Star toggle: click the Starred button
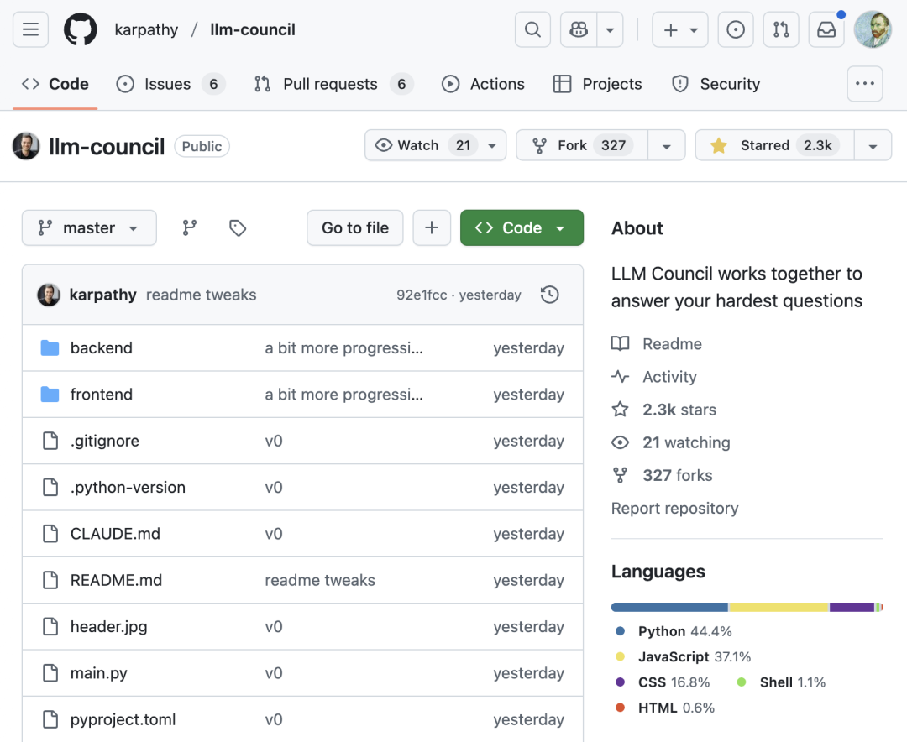The height and width of the screenshot is (742, 907). (775, 145)
